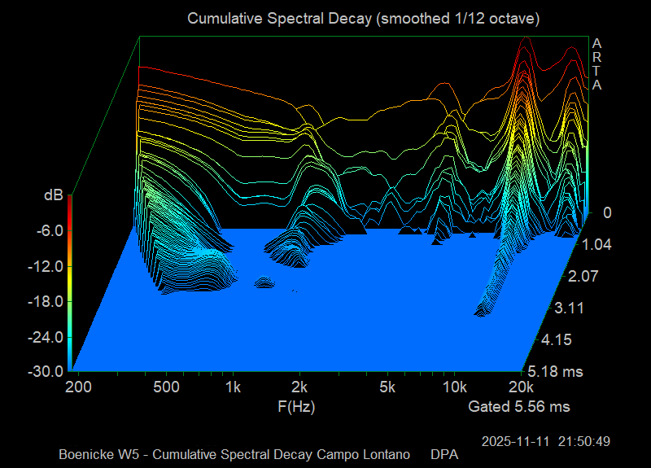Select the 2.07 time axis tick label
This screenshot has height=468, width=651.
coord(583,277)
